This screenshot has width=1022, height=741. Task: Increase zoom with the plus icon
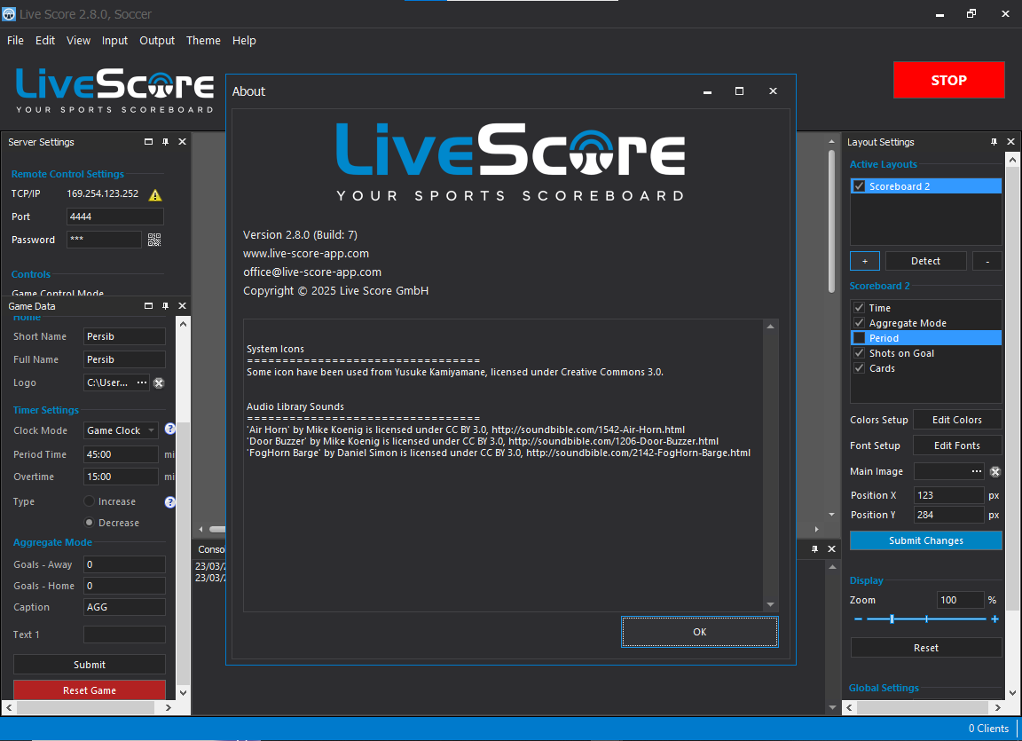click(995, 619)
